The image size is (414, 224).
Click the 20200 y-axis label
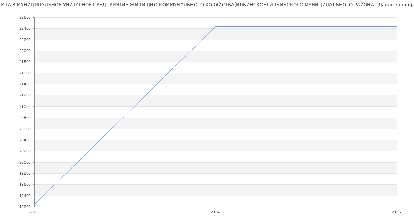(25, 151)
